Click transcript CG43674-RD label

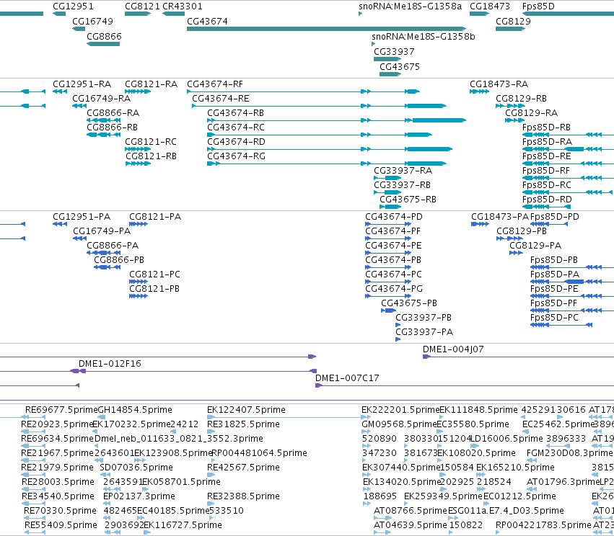(236, 142)
